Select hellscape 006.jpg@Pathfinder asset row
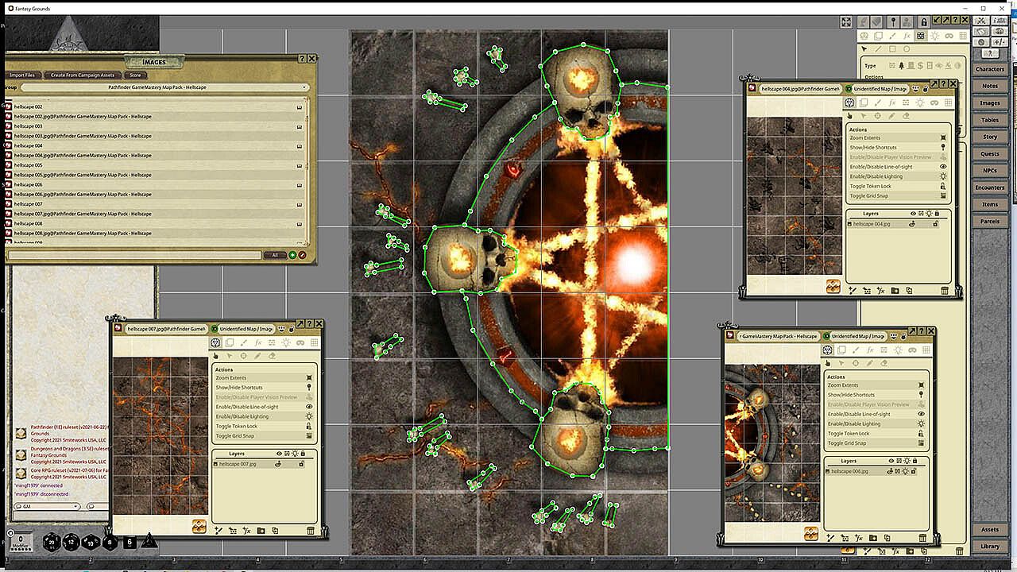 pos(157,195)
